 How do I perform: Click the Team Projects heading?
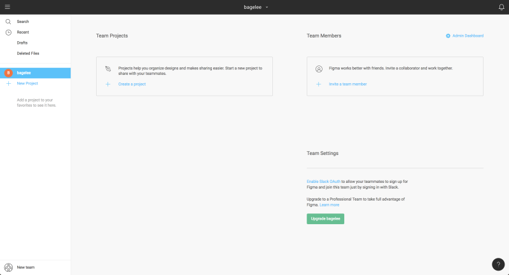pyautogui.click(x=112, y=36)
